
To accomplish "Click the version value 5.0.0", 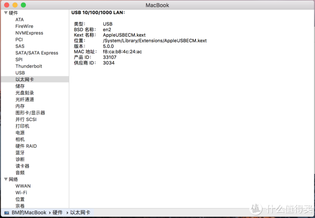I will (108, 46).
